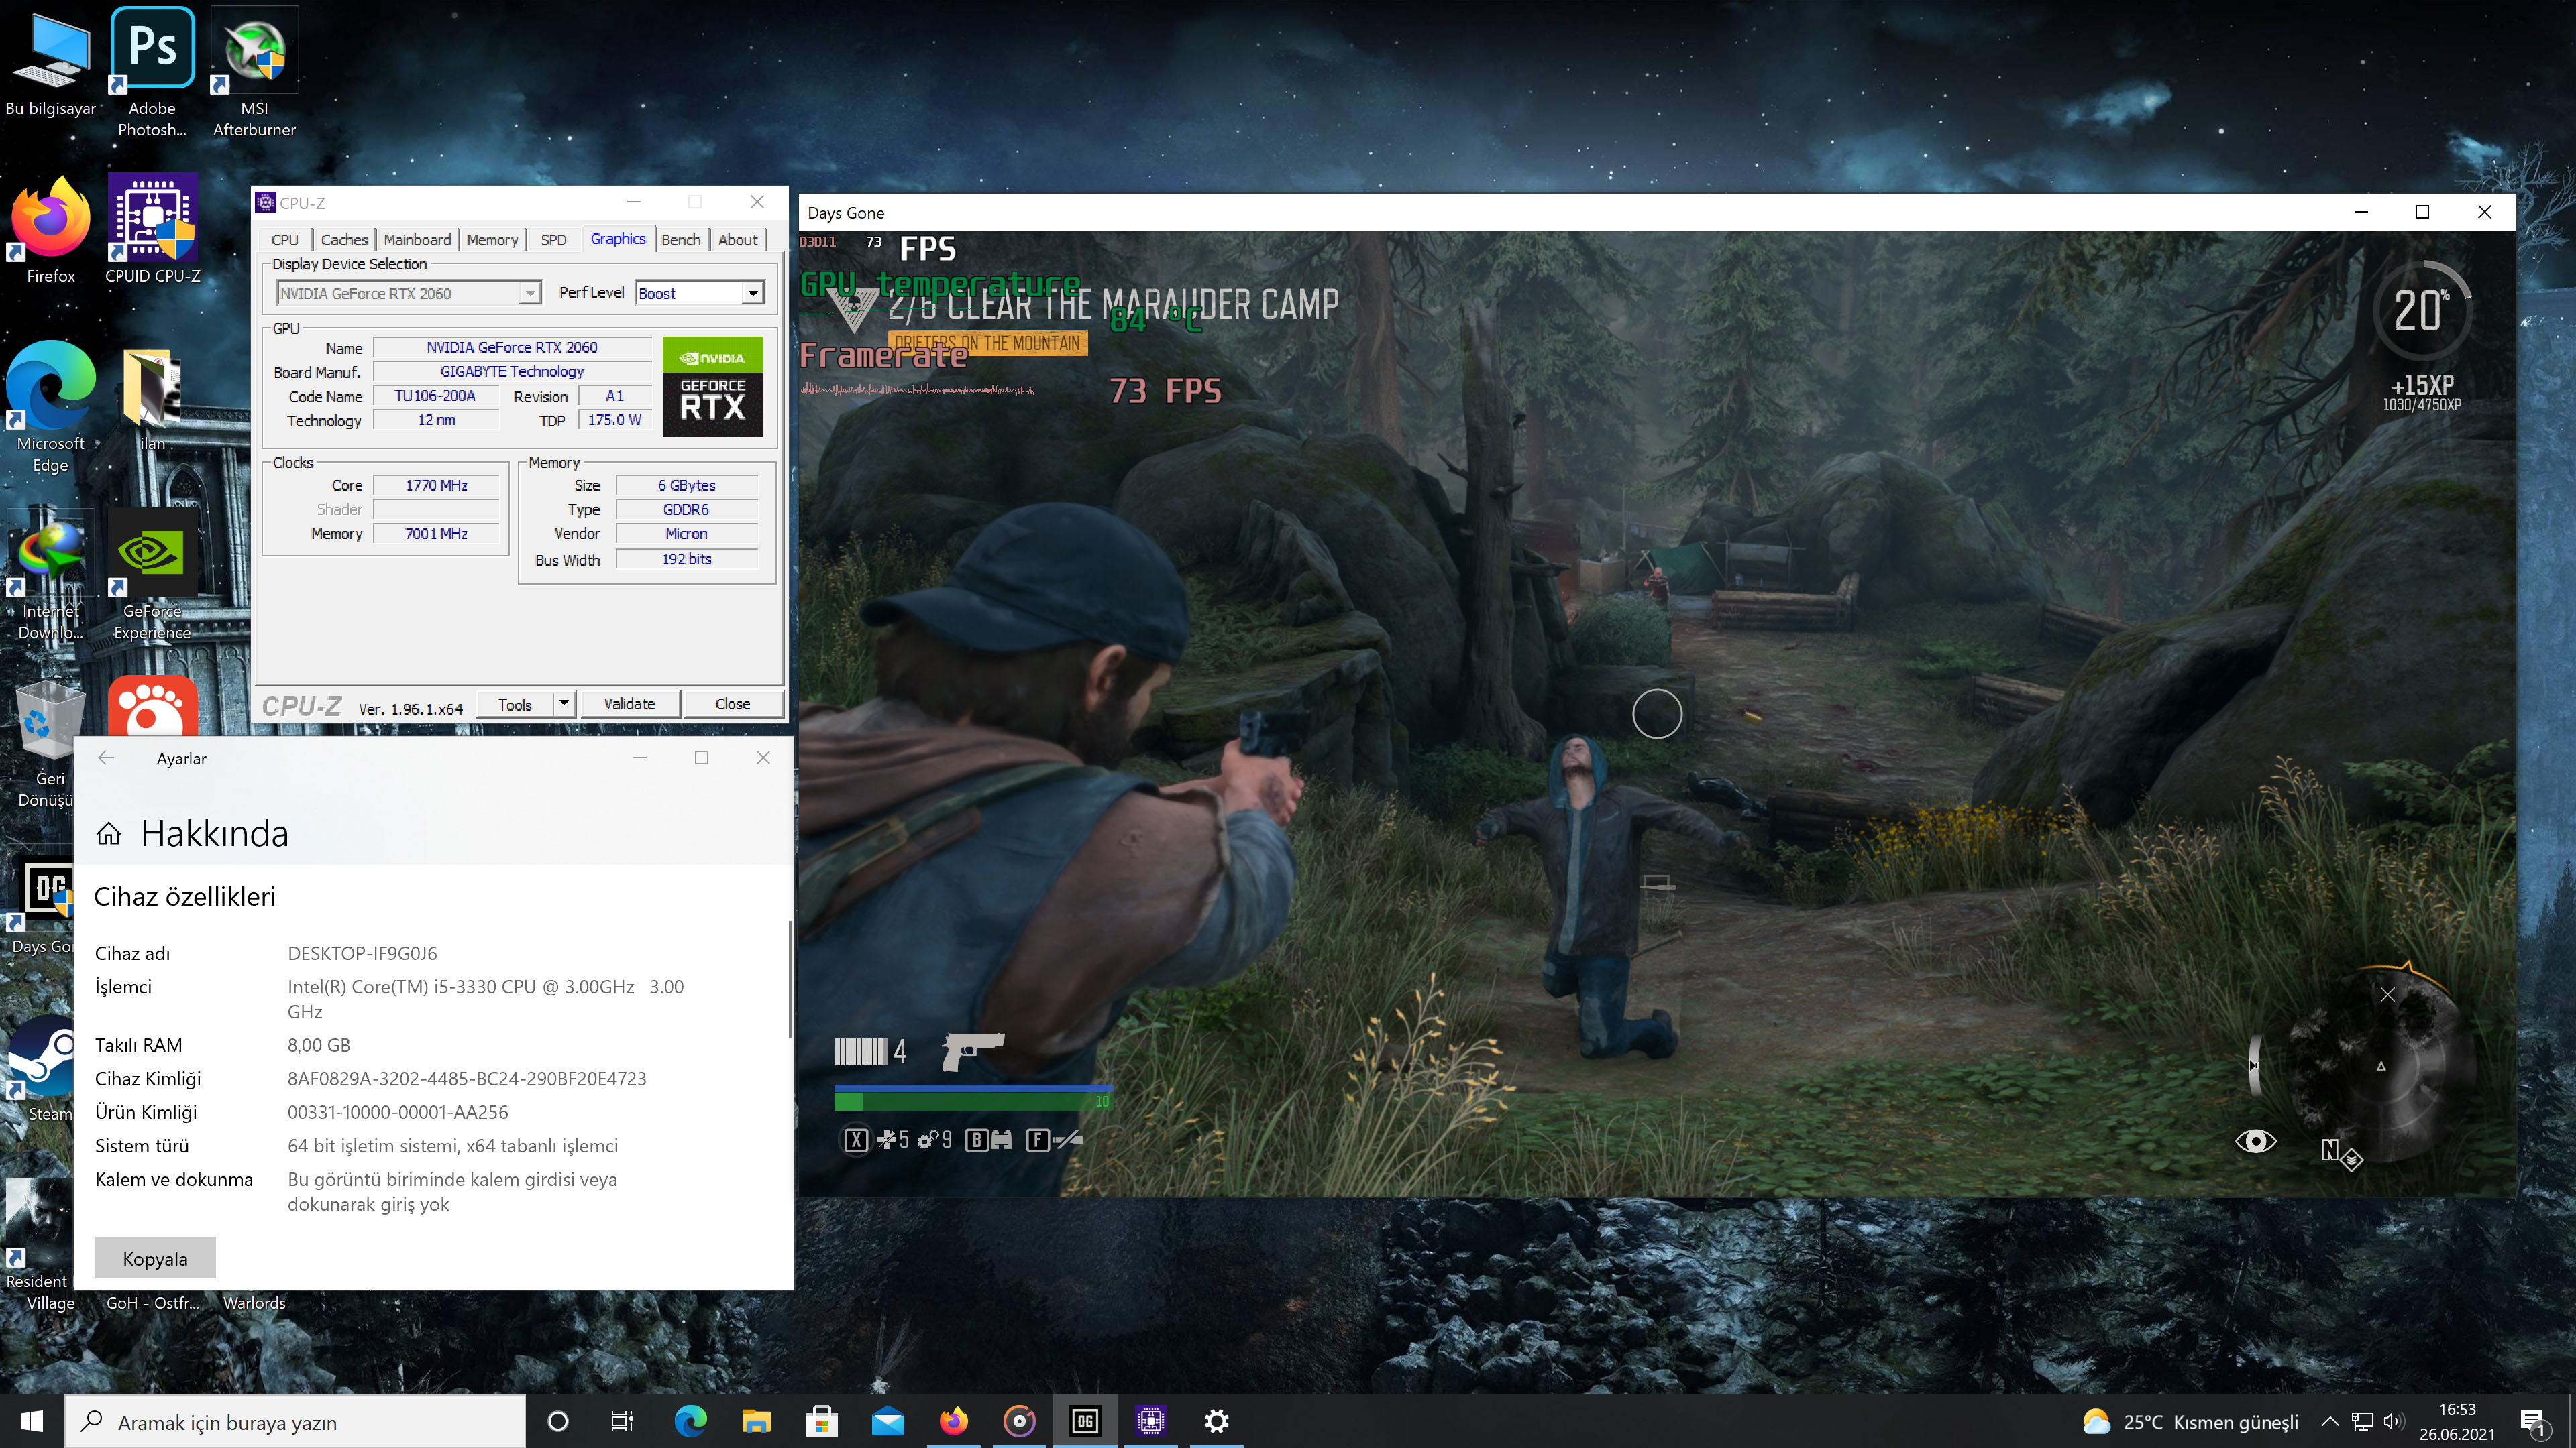Screen dimensions: 2576x1448
Task: Click the Days Gone survival vision eye icon
Action: pos(2255,1140)
